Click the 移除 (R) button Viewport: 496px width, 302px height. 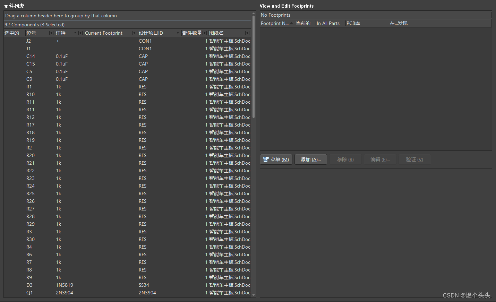(x=345, y=159)
